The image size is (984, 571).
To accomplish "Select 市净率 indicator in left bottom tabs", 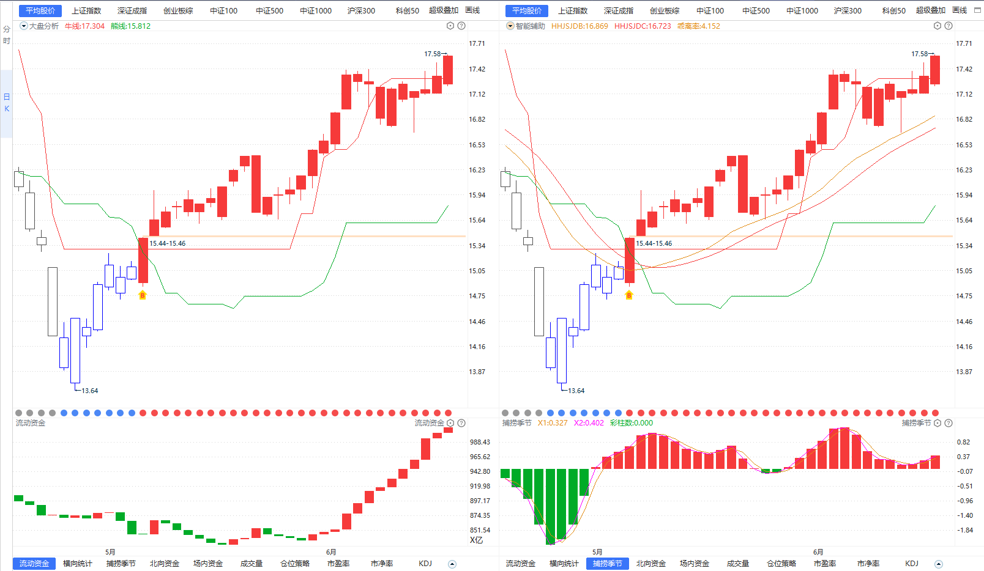I will tap(382, 564).
